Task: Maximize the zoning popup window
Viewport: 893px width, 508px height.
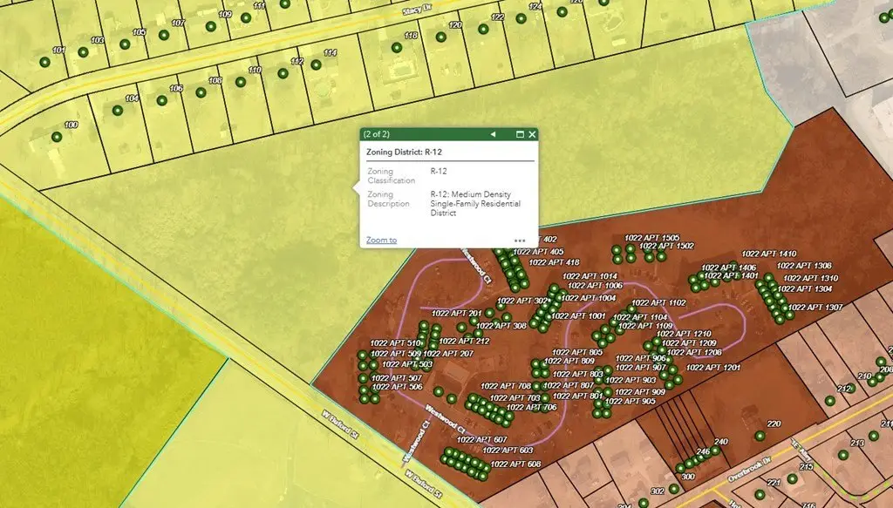Action: (520, 135)
